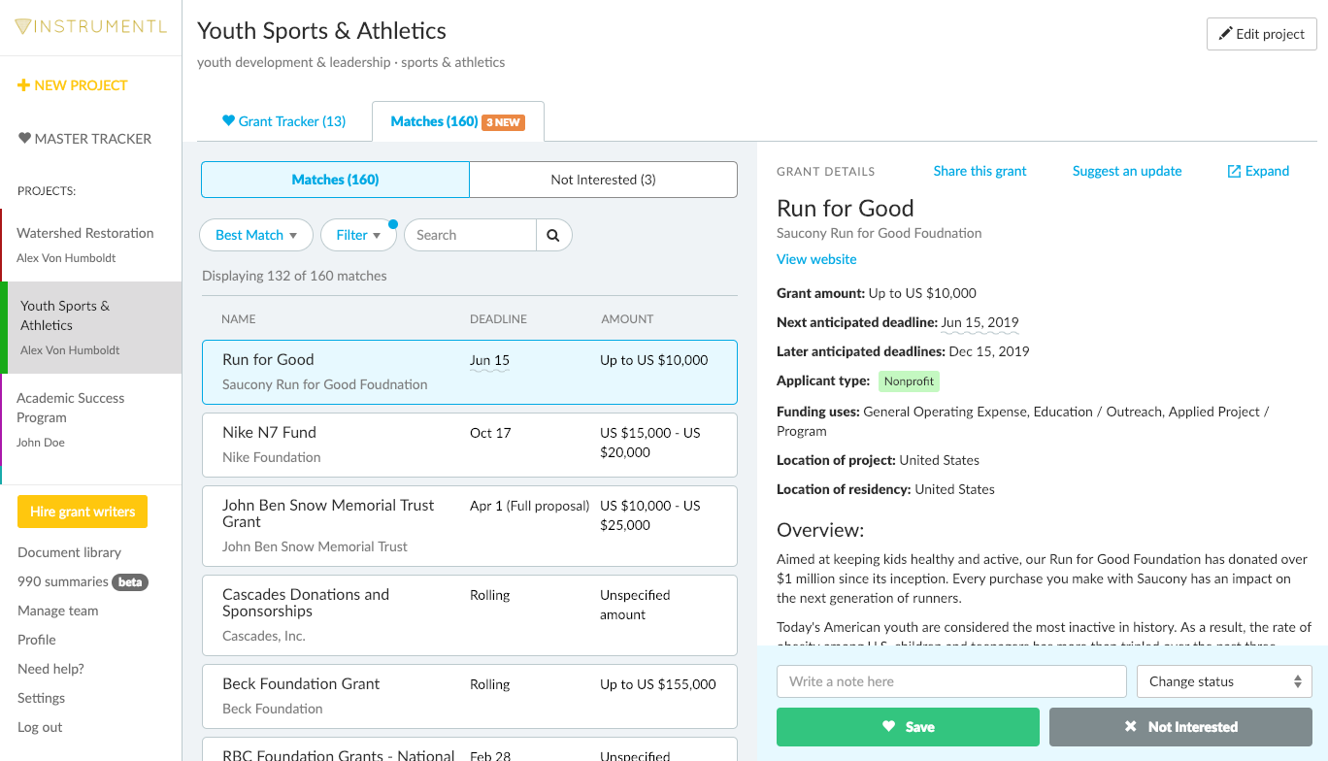Switch to Not Interested (3) segment

(x=603, y=180)
